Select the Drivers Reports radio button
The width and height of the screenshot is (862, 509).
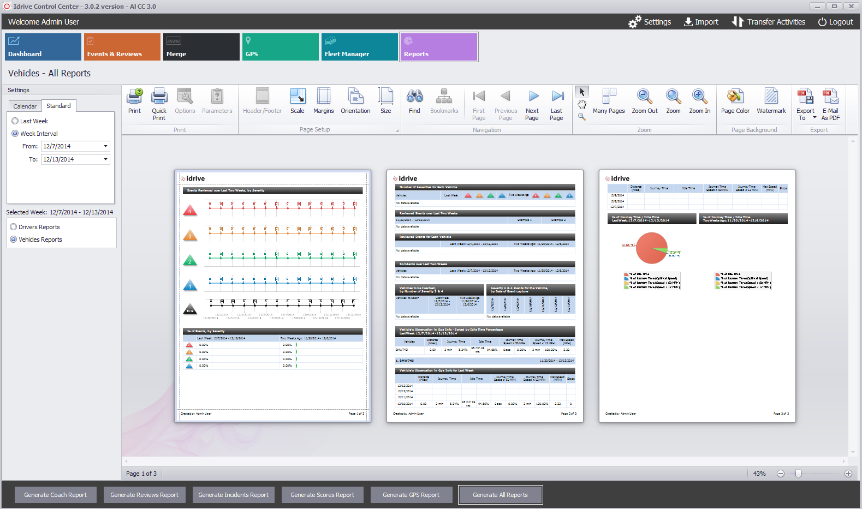click(x=14, y=227)
